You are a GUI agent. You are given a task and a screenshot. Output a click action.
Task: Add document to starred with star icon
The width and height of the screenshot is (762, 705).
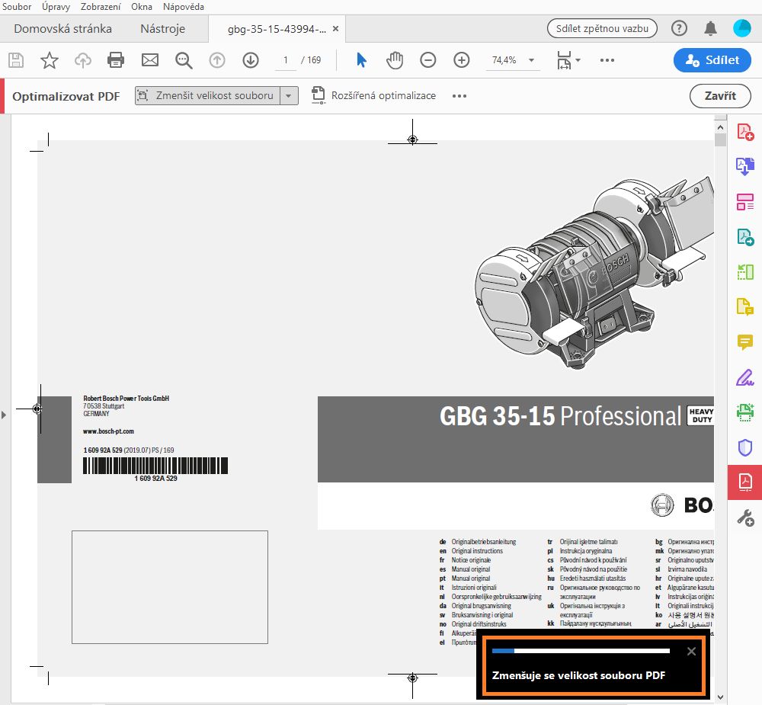[x=49, y=60]
